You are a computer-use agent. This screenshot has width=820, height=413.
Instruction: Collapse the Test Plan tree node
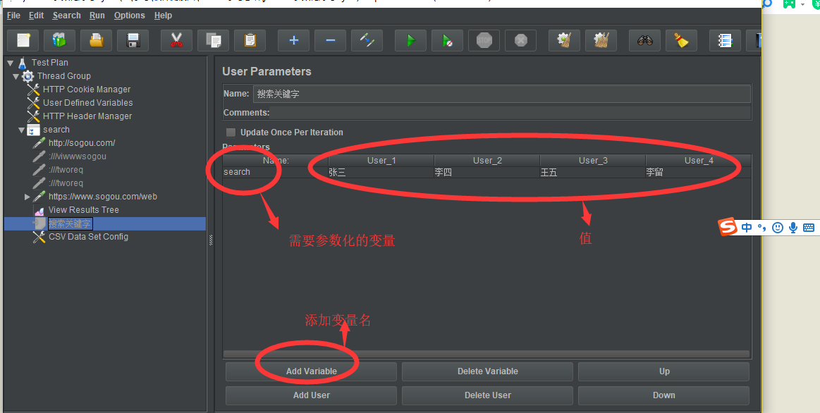click(11, 63)
